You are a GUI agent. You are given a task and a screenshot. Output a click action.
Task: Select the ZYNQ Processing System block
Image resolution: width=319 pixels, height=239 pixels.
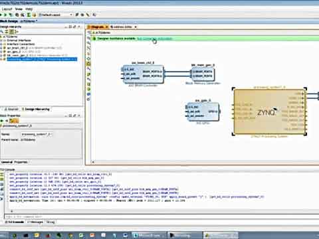pyautogui.click(x=269, y=112)
